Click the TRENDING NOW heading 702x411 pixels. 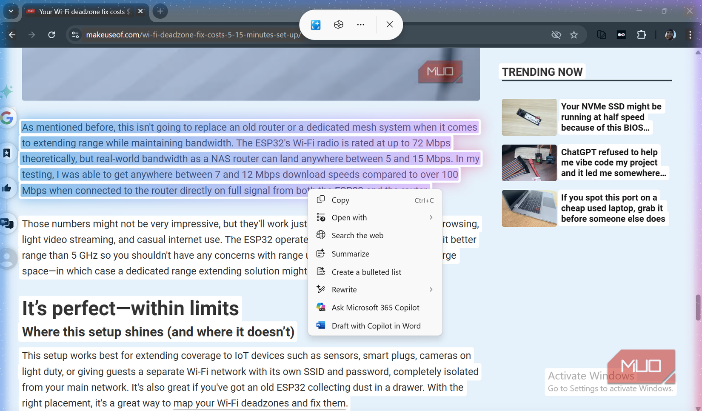pyautogui.click(x=542, y=72)
